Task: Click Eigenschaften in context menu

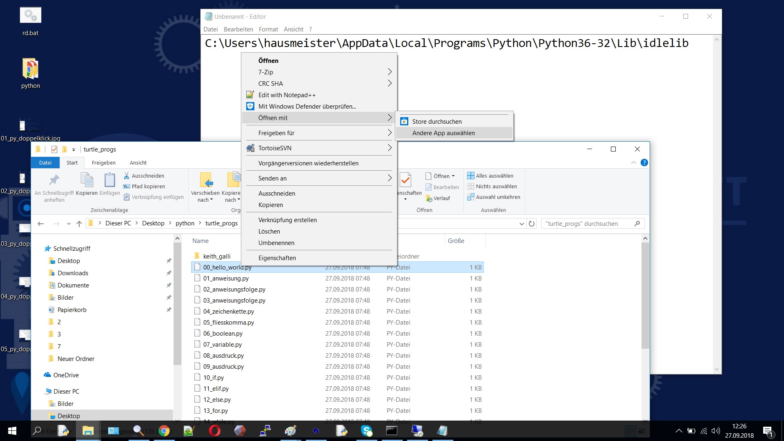Action: pos(277,257)
